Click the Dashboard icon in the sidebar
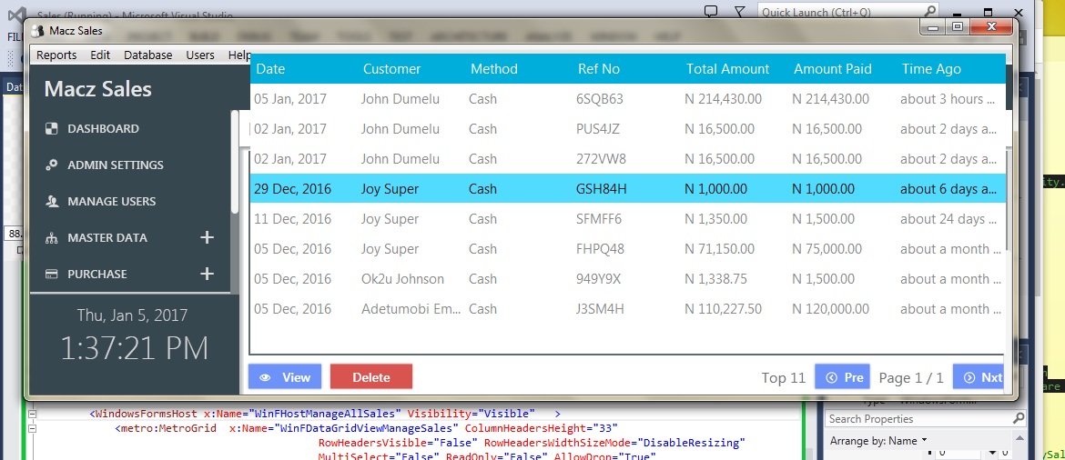 point(52,128)
